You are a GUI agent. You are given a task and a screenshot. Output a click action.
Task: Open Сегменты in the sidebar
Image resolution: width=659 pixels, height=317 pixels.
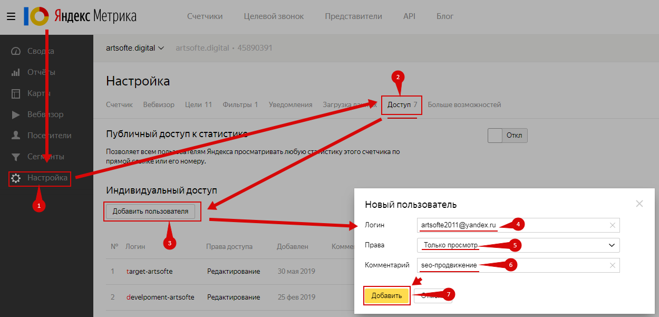pyautogui.click(x=38, y=157)
